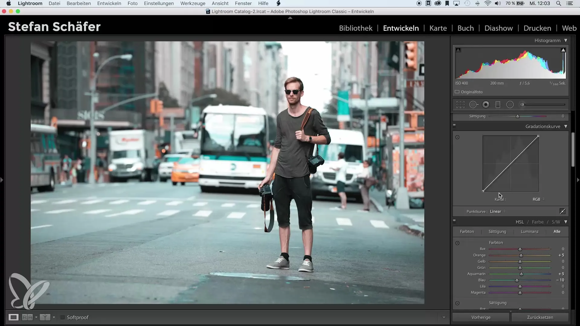Activate the tone curve targeted adjustment tool
The image size is (580, 326).
point(457,137)
